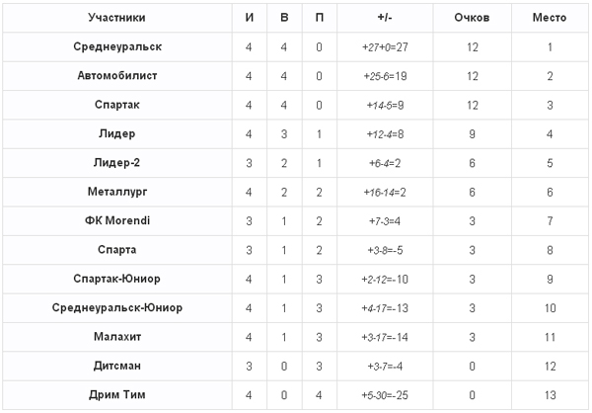Viewport: 592px width, 413px height.
Task: Click the Лидер-2 team cell
Action: [x=117, y=163]
